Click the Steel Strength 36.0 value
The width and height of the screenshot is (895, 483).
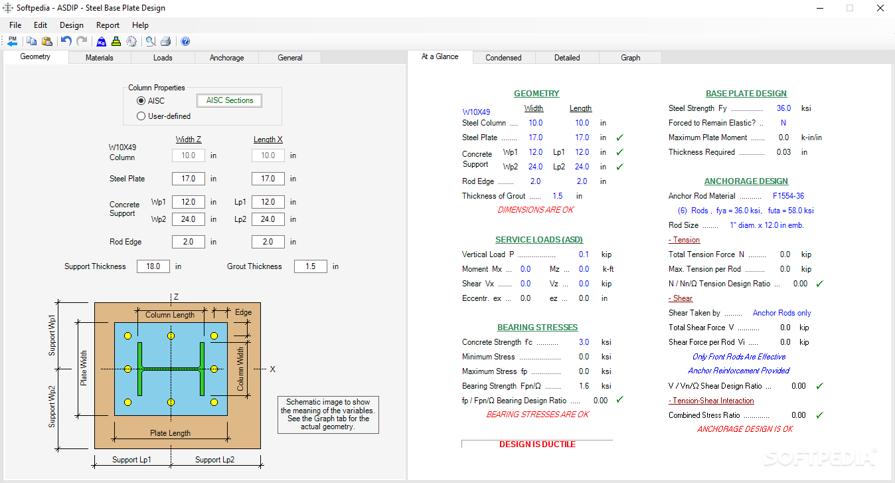tap(783, 108)
